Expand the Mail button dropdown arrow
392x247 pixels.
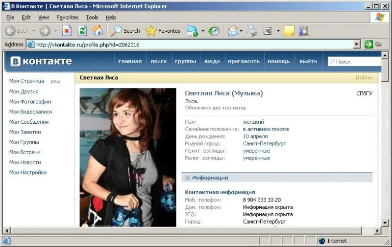click(241, 31)
